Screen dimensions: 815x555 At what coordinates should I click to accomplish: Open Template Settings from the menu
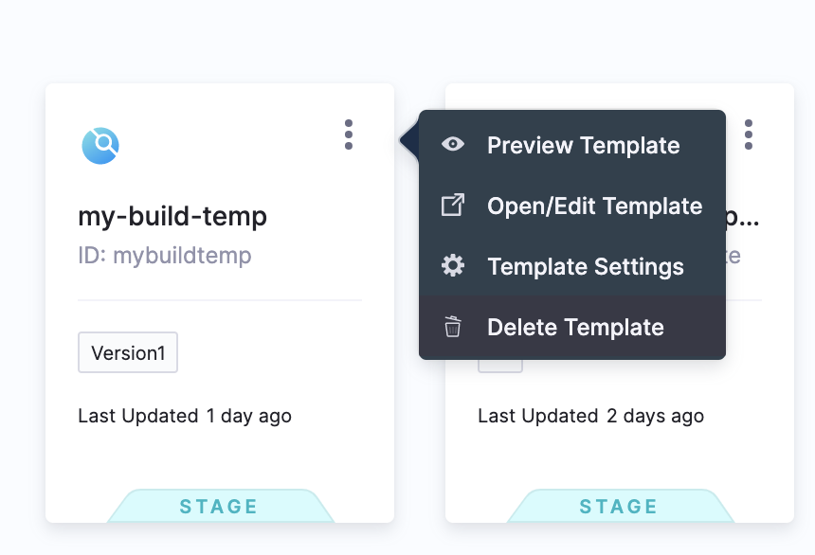[x=585, y=267]
